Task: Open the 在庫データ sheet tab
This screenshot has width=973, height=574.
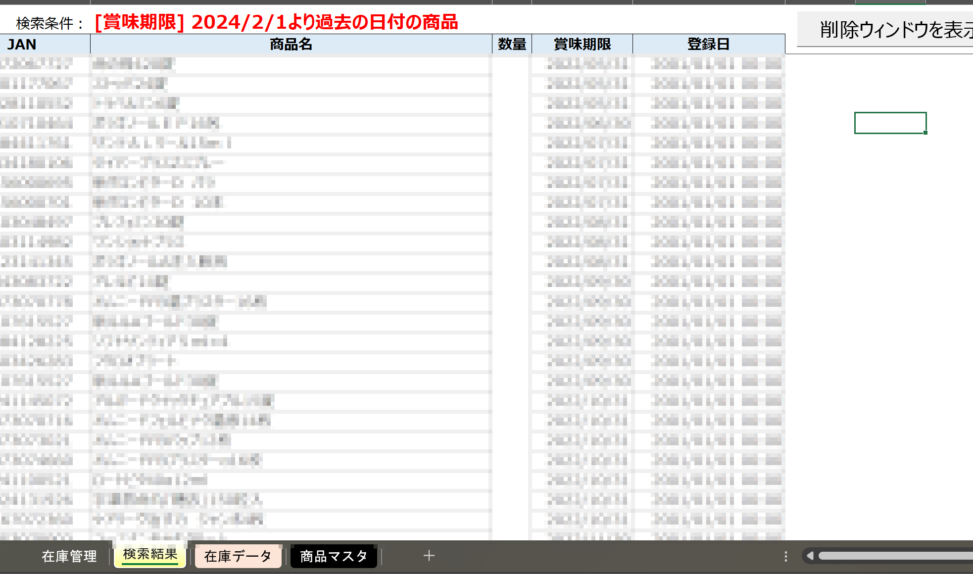Action: [238, 556]
